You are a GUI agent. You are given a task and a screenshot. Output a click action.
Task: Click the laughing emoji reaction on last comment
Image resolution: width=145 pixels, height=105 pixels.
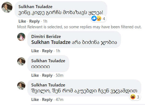pos(133,97)
